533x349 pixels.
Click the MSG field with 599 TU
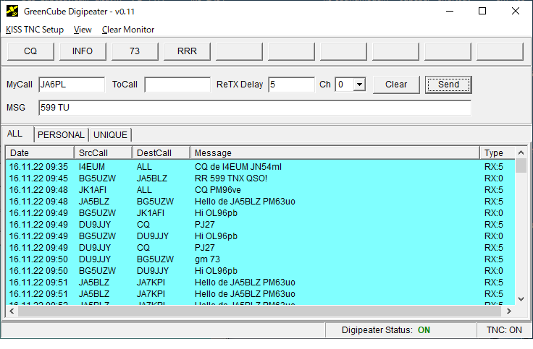coord(255,108)
